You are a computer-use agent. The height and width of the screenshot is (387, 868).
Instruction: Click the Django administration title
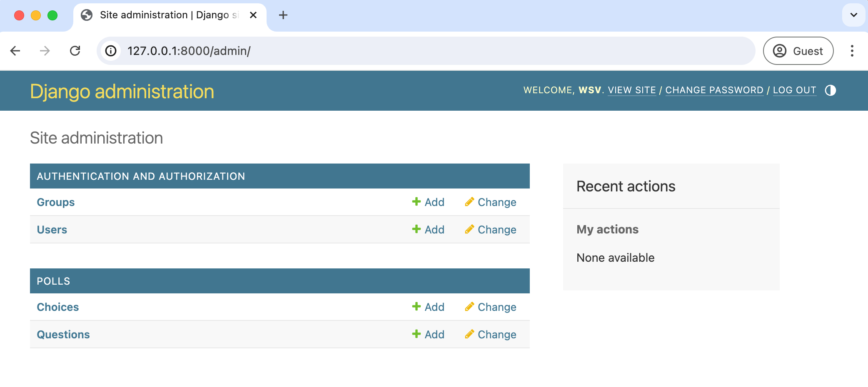tap(122, 91)
